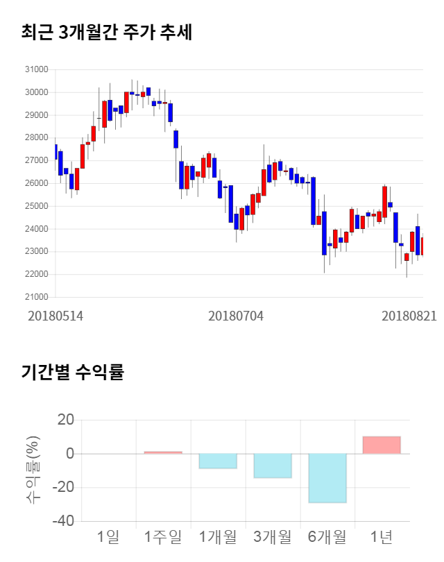This screenshot has width=444, height=562.
Task: Click the 6개월 blue return bar
Action: click(x=327, y=478)
